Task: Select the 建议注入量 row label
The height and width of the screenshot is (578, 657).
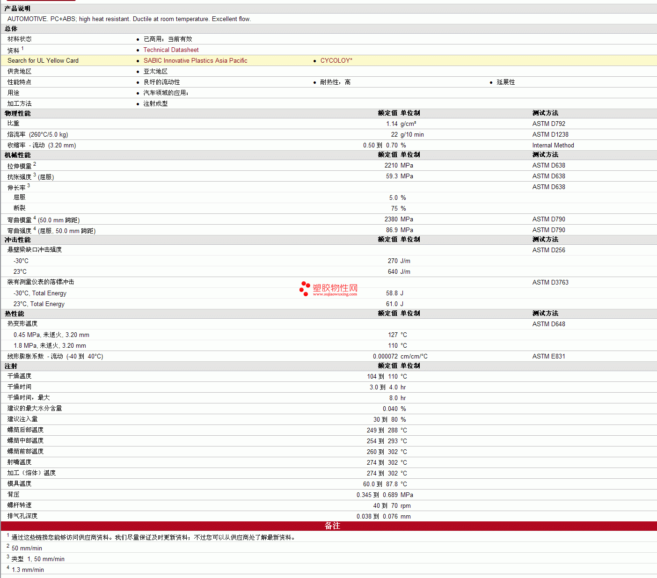Action: pyautogui.click(x=22, y=419)
